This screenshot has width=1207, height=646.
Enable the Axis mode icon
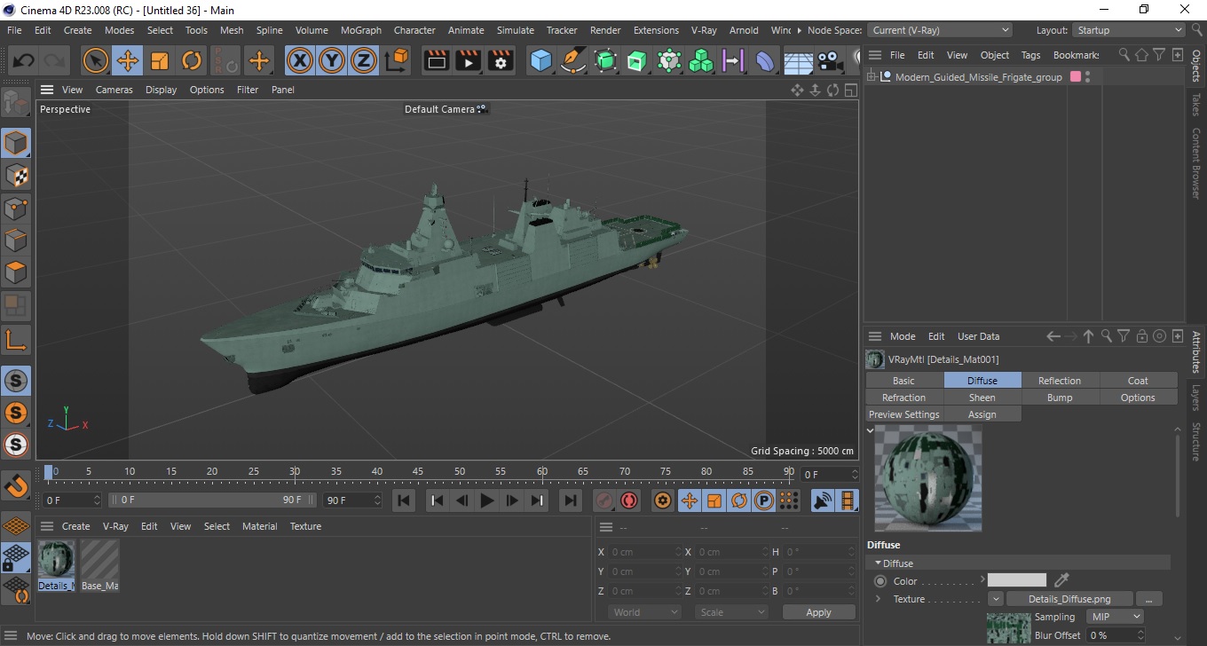click(16, 339)
